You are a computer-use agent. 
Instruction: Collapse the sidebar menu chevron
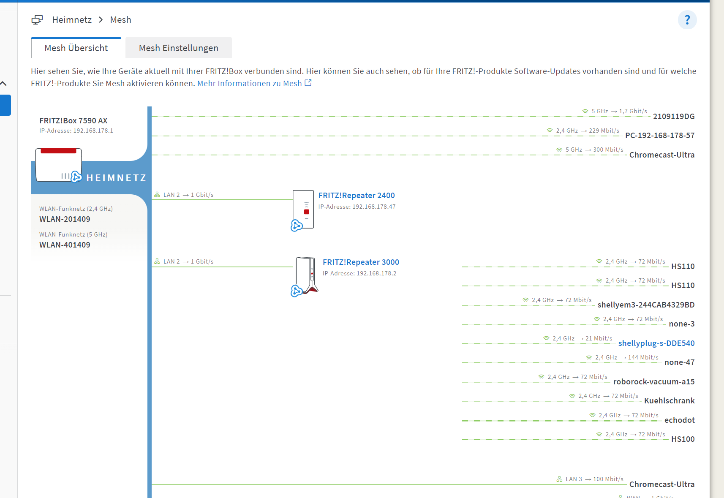tap(3, 84)
